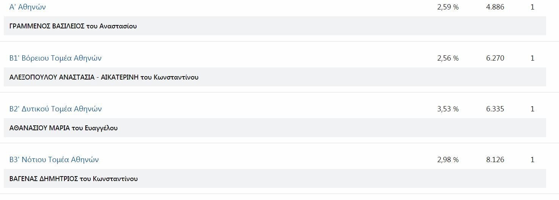Screen dimensions: 559x200
Task: Select candidate ΑΛΕΞΟΠΟΥΛΟΥ ΑΝΑΣΤΑΣΙΑ - ΑΙΚΑΤΕΡΙΝΗ row
Action: 275,77
